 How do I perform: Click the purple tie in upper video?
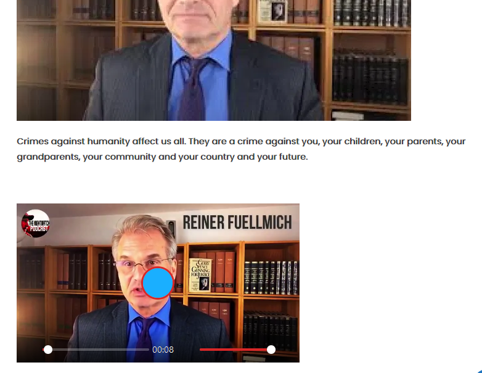point(194,90)
